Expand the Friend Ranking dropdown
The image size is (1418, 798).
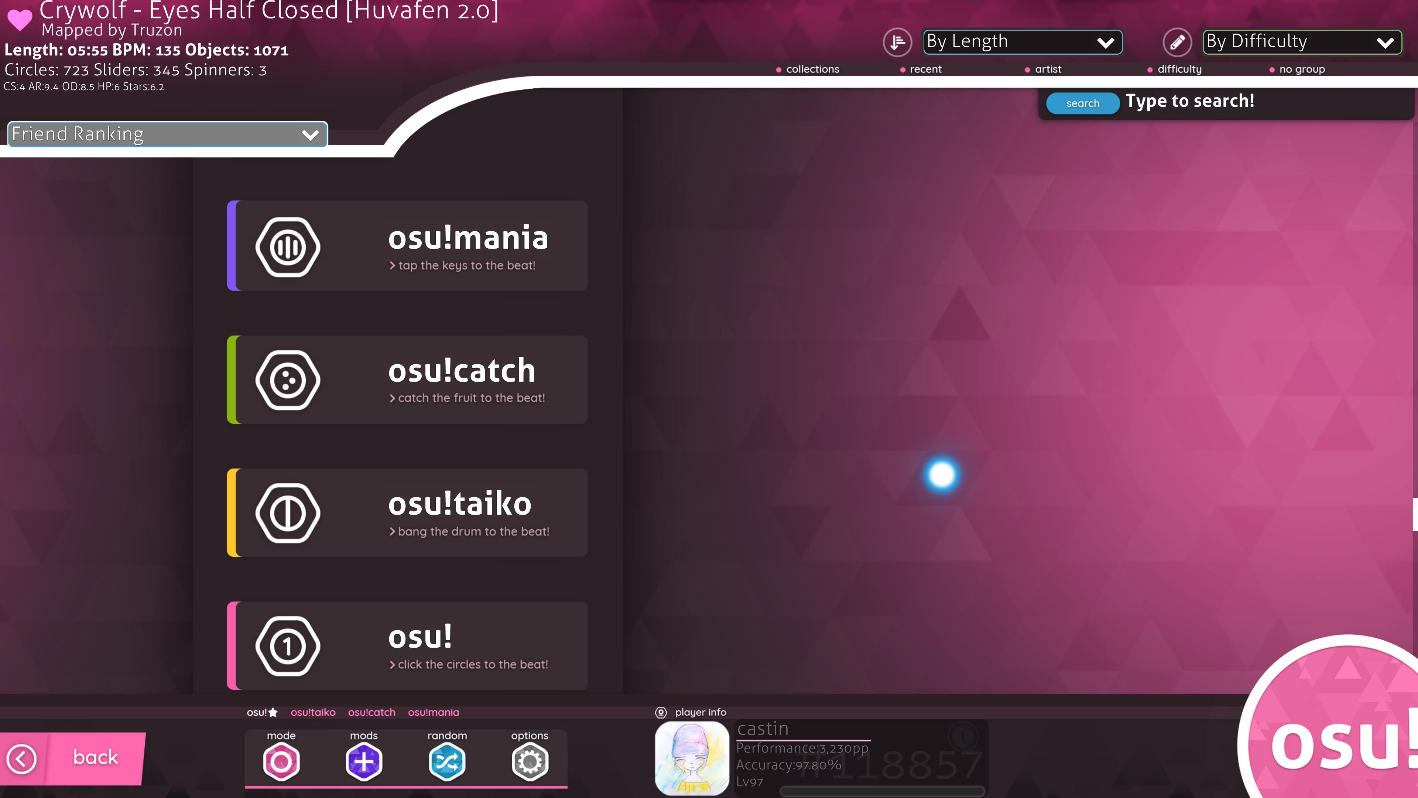click(167, 134)
